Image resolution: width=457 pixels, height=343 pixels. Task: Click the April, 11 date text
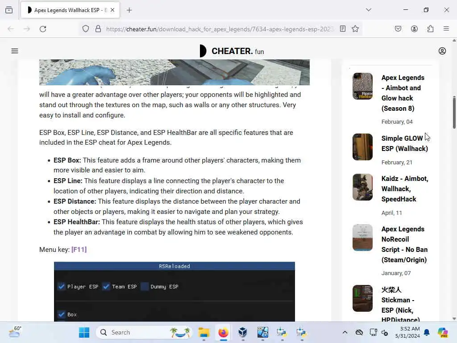click(391, 213)
